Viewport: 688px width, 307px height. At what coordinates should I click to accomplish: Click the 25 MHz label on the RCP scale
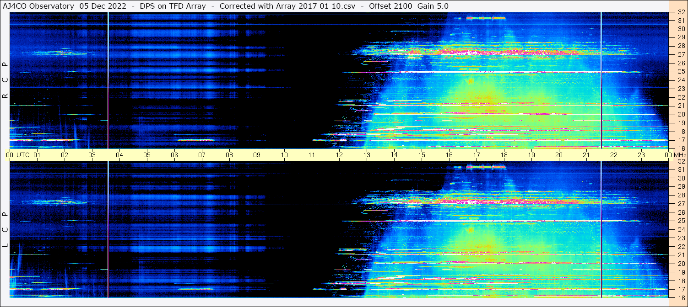(681, 72)
